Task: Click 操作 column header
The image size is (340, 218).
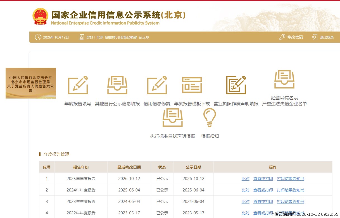Action: click(273, 167)
